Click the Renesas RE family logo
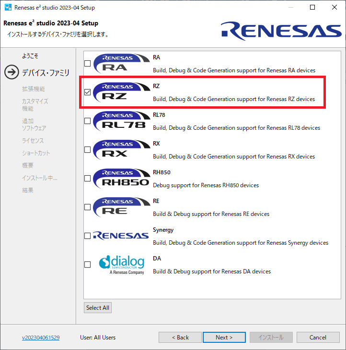The width and height of the screenshot is (346, 350). (122, 207)
